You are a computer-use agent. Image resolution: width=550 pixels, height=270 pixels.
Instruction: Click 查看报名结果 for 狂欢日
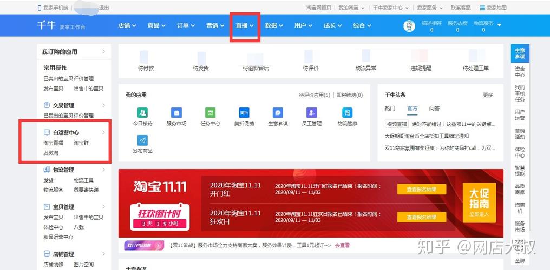click(422, 217)
